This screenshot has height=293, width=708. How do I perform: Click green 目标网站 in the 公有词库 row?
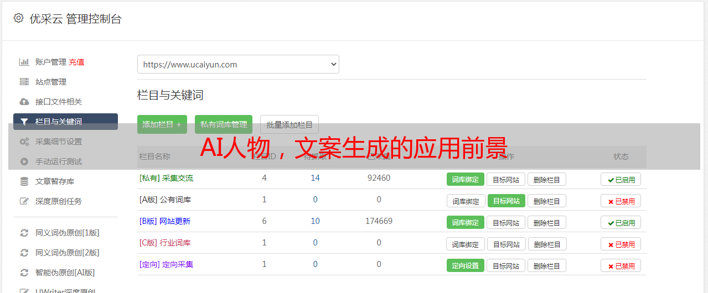507,201
